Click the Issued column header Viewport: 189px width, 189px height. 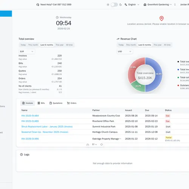[129, 110]
